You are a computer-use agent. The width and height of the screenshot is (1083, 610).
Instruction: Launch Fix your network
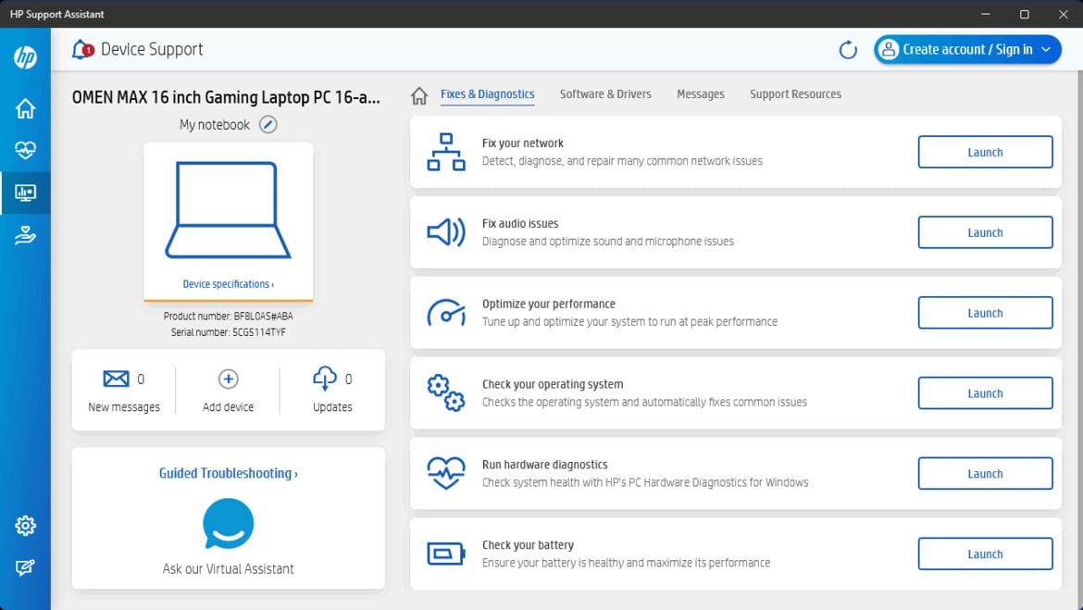[x=985, y=152]
